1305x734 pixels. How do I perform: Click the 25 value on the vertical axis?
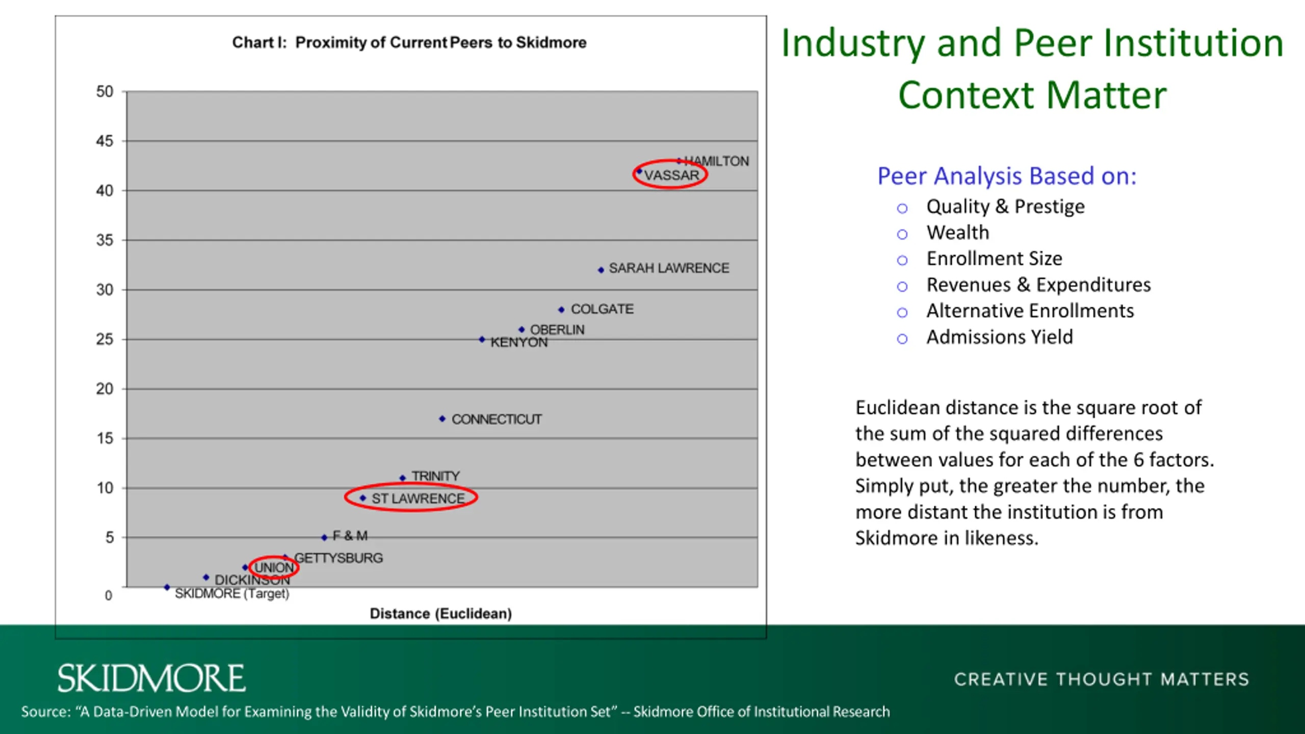[x=105, y=339]
